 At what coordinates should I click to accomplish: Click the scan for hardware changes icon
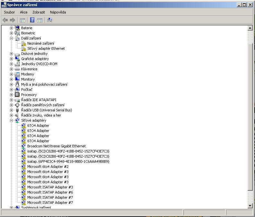point(50,20)
